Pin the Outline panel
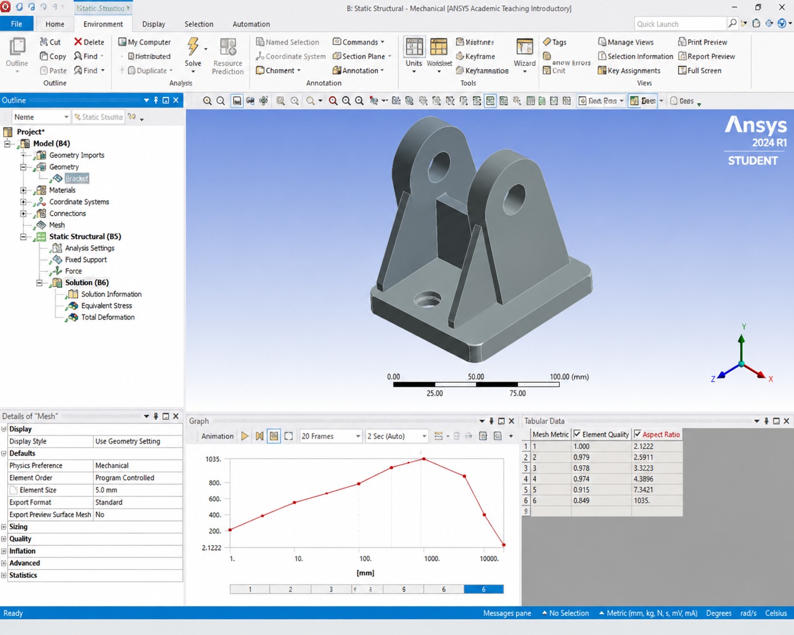Viewport: 794px width, 635px height. (x=156, y=100)
